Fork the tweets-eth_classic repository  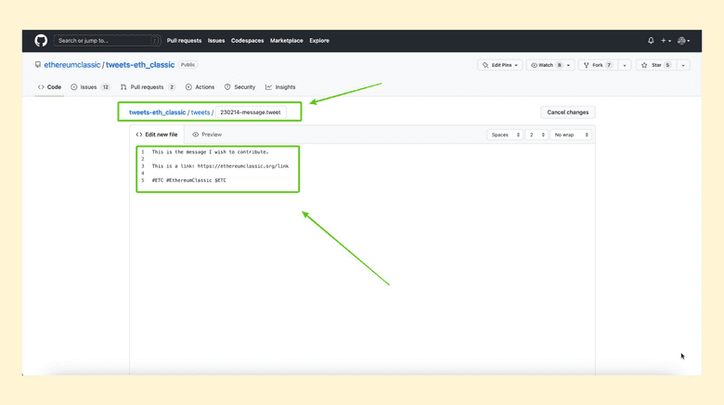click(x=596, y=65)
